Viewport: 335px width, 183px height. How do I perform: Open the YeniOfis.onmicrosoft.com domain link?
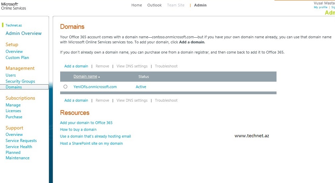point(95,87)
